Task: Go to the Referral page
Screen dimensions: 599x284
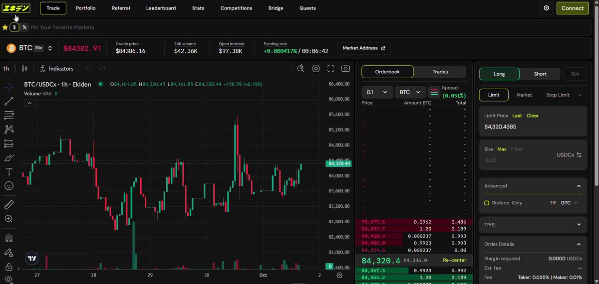Action: (121, 8)
